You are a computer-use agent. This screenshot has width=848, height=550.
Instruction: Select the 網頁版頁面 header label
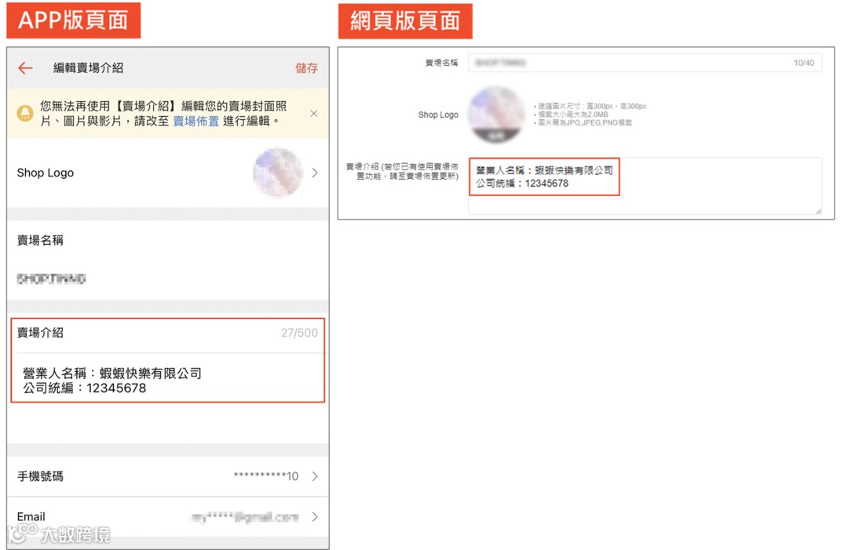(x=404, y=21)
